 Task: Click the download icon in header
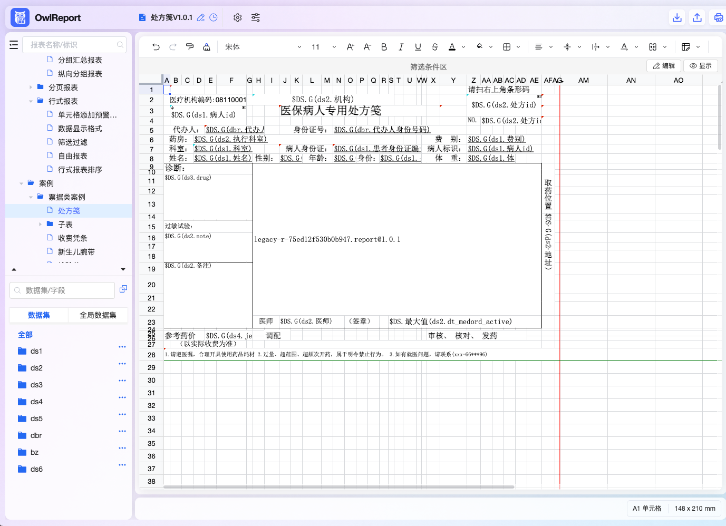(x=677, y=17)
